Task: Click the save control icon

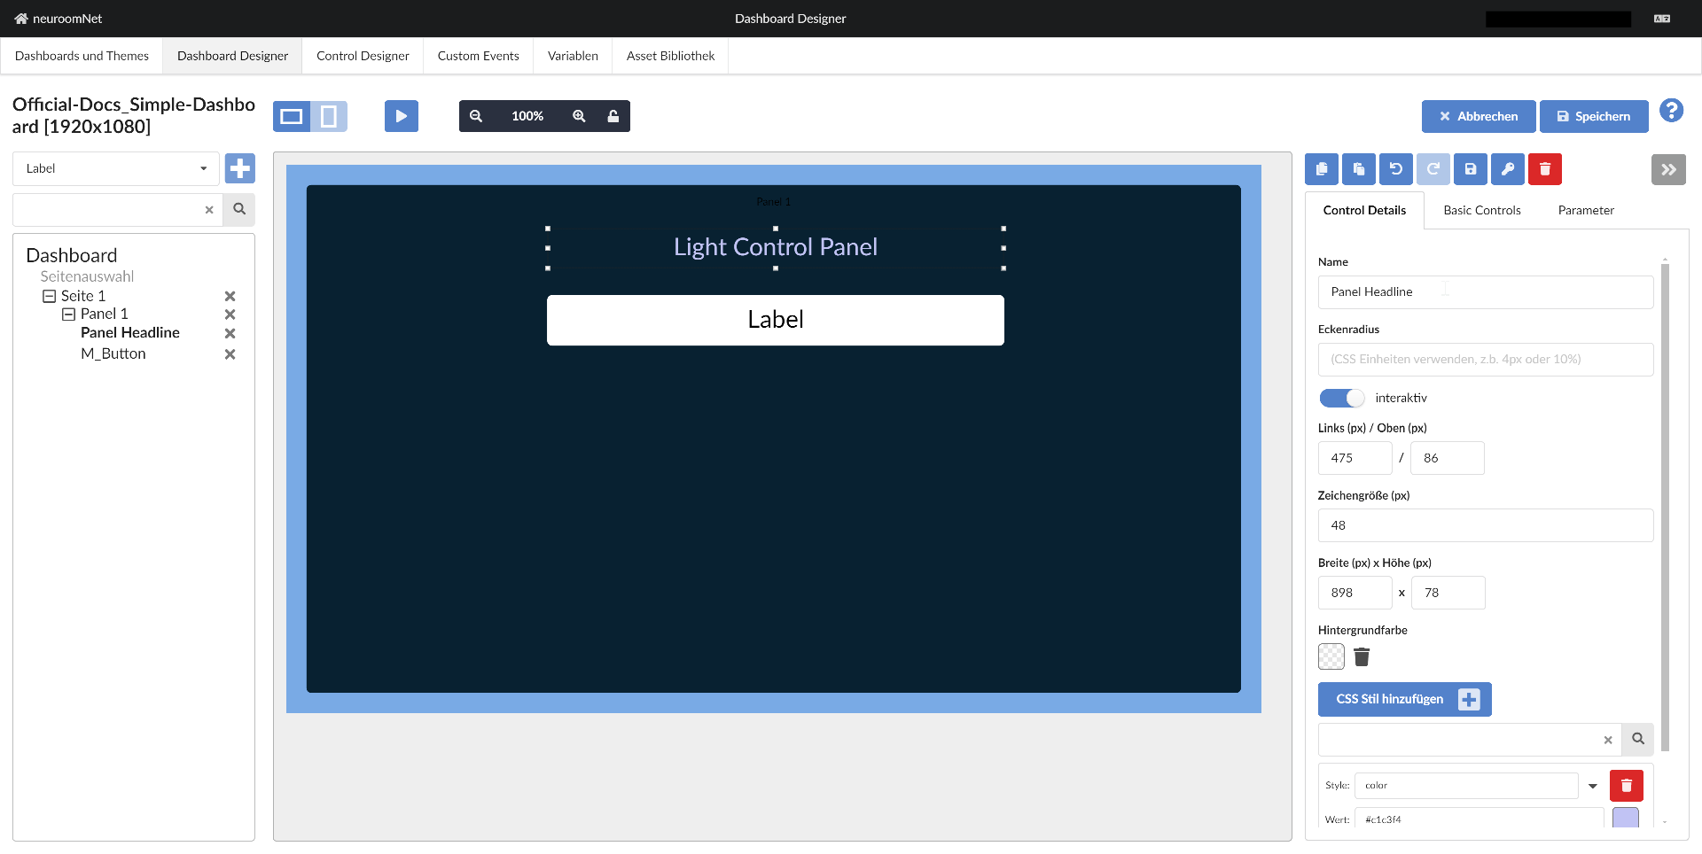Action: coord(1471,169)
